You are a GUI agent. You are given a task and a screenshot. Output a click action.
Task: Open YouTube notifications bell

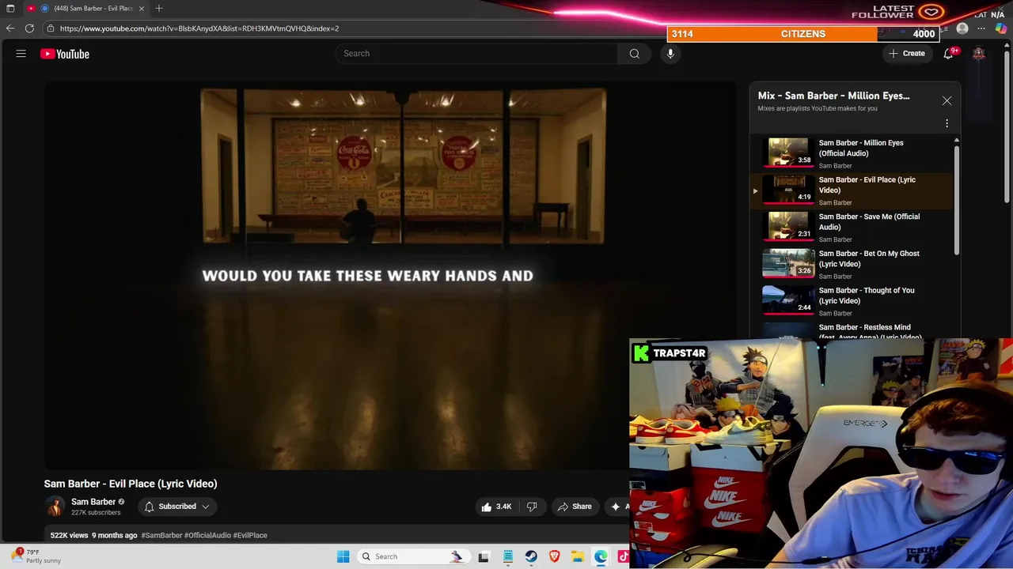948,54
